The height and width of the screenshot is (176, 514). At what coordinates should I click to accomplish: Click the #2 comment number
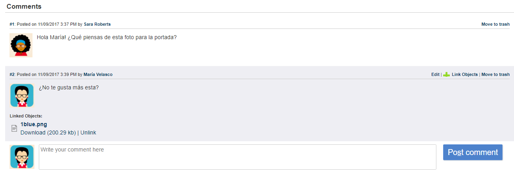pos(12,74)
